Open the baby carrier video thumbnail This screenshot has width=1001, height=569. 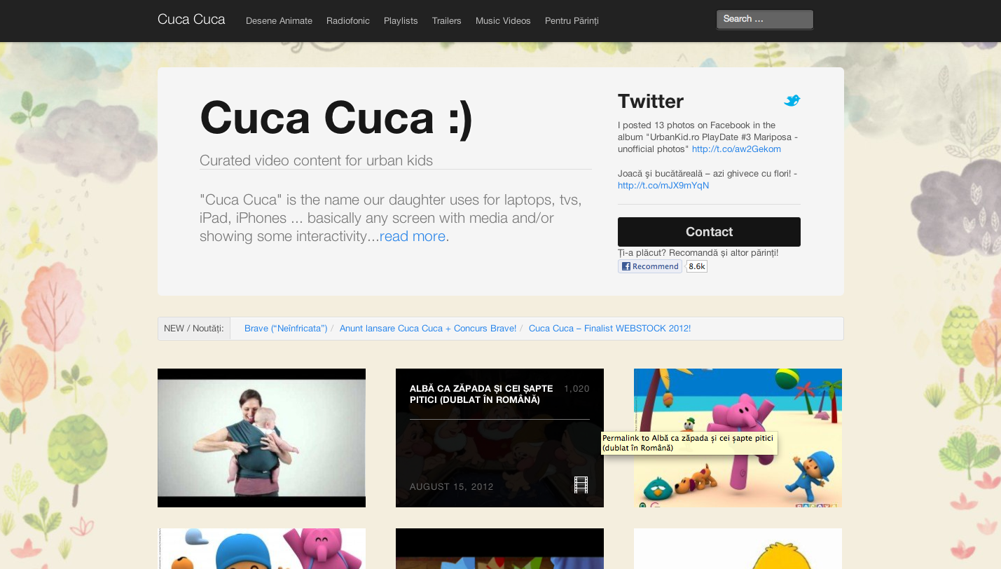tap(261, 437)
